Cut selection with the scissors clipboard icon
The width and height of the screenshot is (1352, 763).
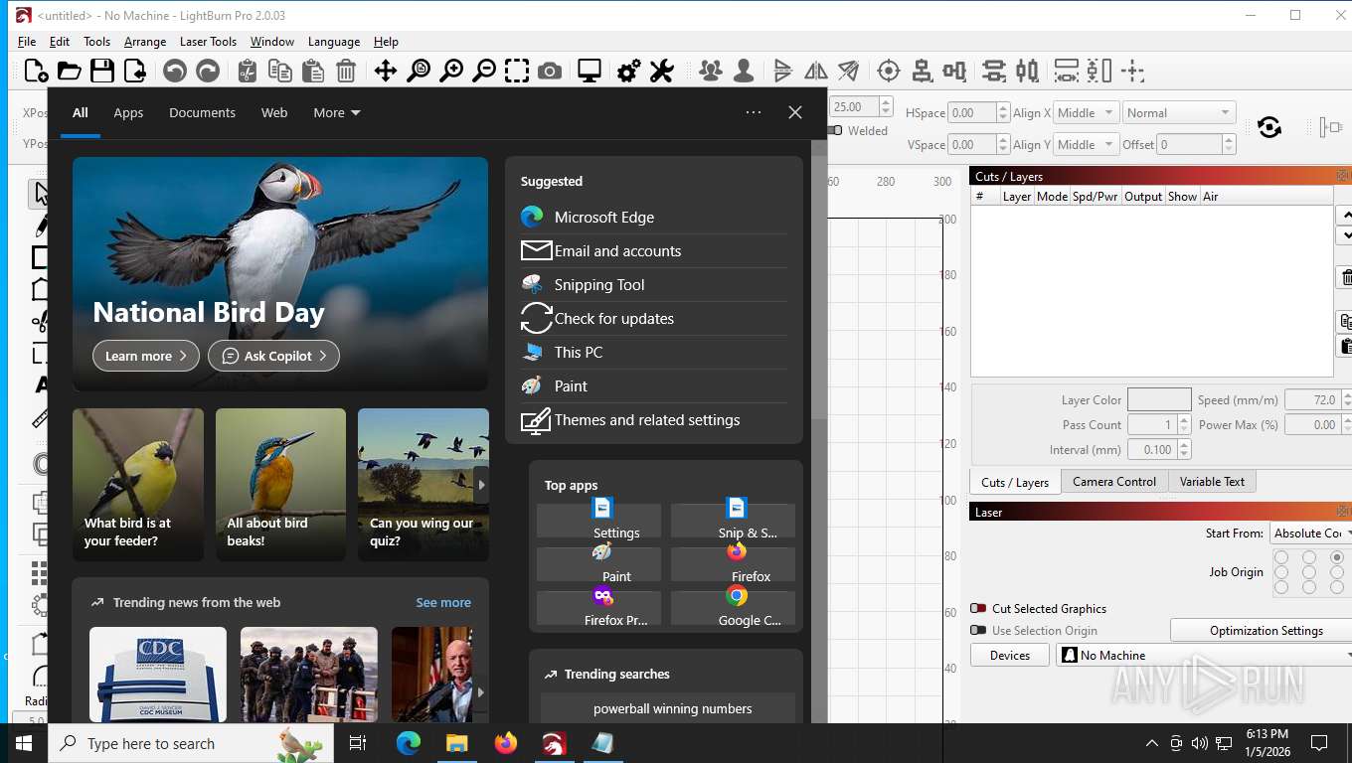tap(248, 71)
